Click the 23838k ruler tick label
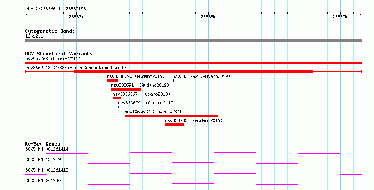The image size is (374, 190). click(208, 17)
